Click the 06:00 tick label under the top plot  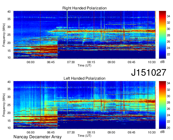[x=31, y=62]
